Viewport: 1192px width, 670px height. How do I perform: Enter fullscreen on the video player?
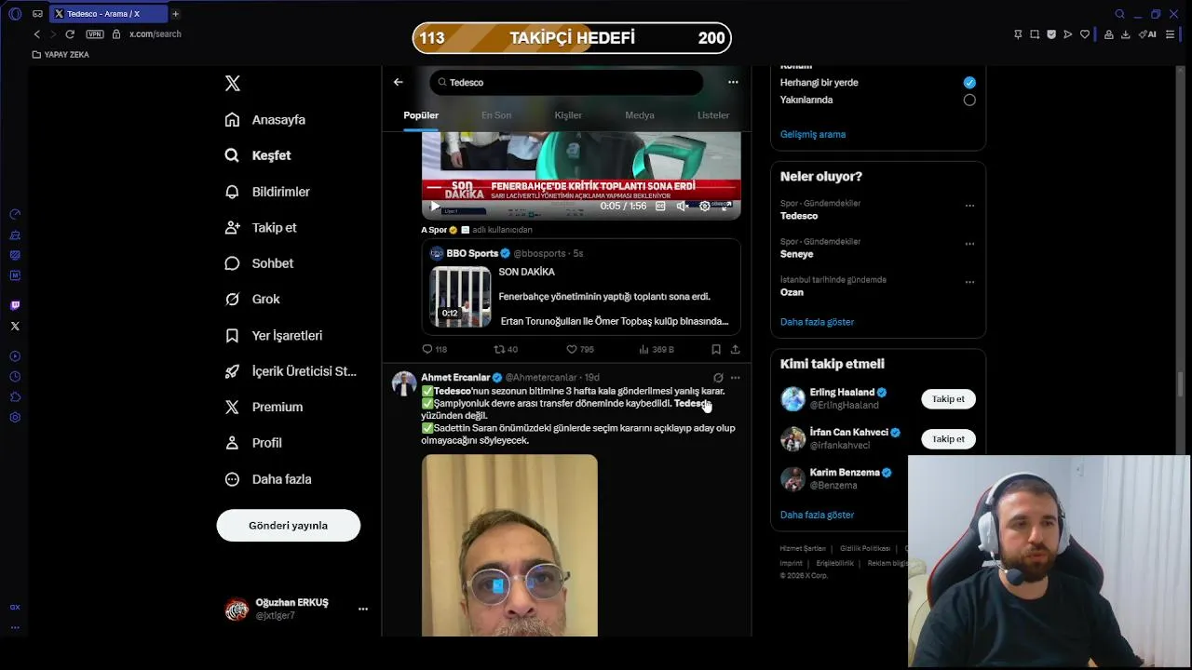point(726,207)
